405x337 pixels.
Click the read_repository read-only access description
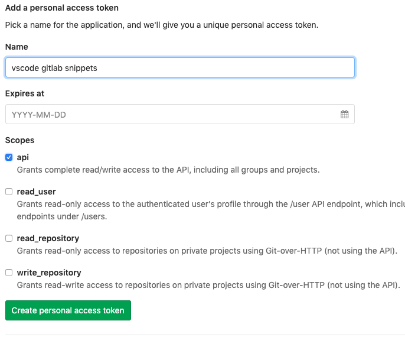coord(207,251)
